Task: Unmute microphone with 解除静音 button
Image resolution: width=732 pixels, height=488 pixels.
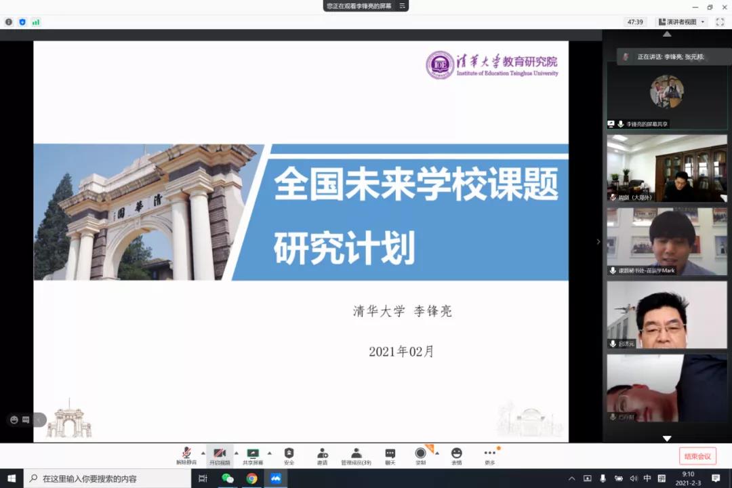Action: pos(186,455)
